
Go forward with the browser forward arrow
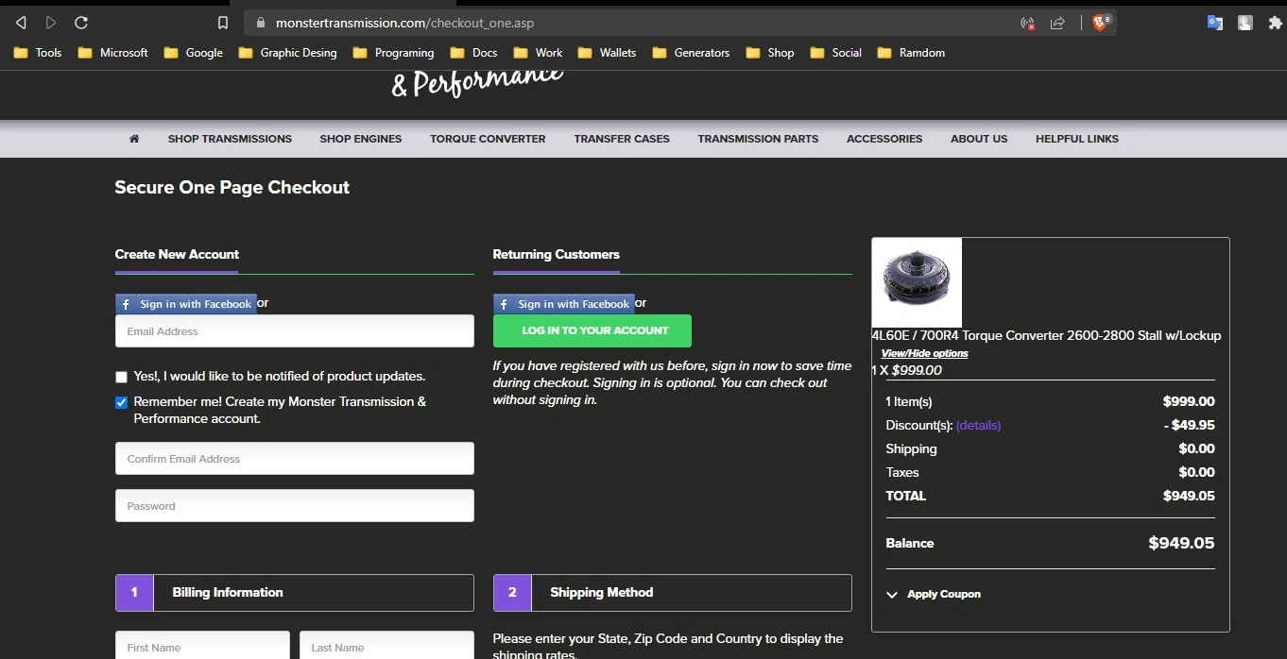point(51,23)
